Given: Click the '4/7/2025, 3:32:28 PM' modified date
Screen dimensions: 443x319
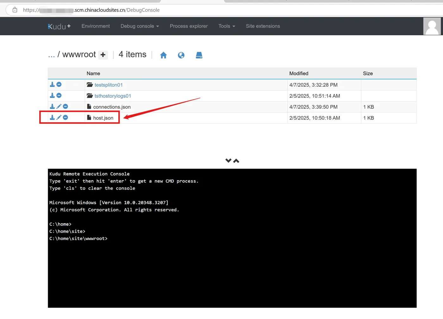Looking at the screenshot, I should coord(314,85).
